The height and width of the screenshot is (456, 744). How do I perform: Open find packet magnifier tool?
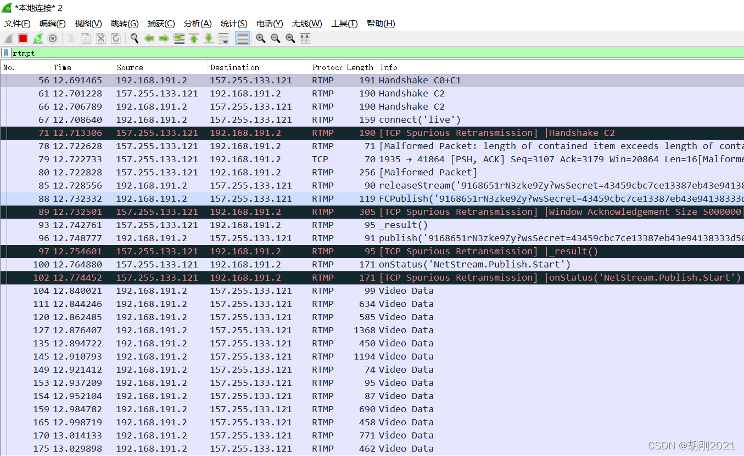[135, 38]
